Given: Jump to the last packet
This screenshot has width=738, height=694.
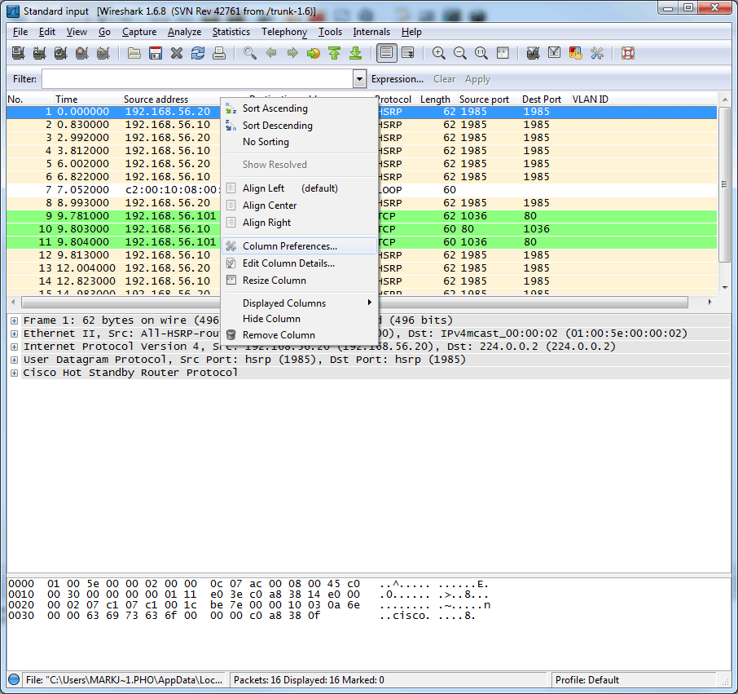Looking at the screenshot, I should click(x=356, y=53).
